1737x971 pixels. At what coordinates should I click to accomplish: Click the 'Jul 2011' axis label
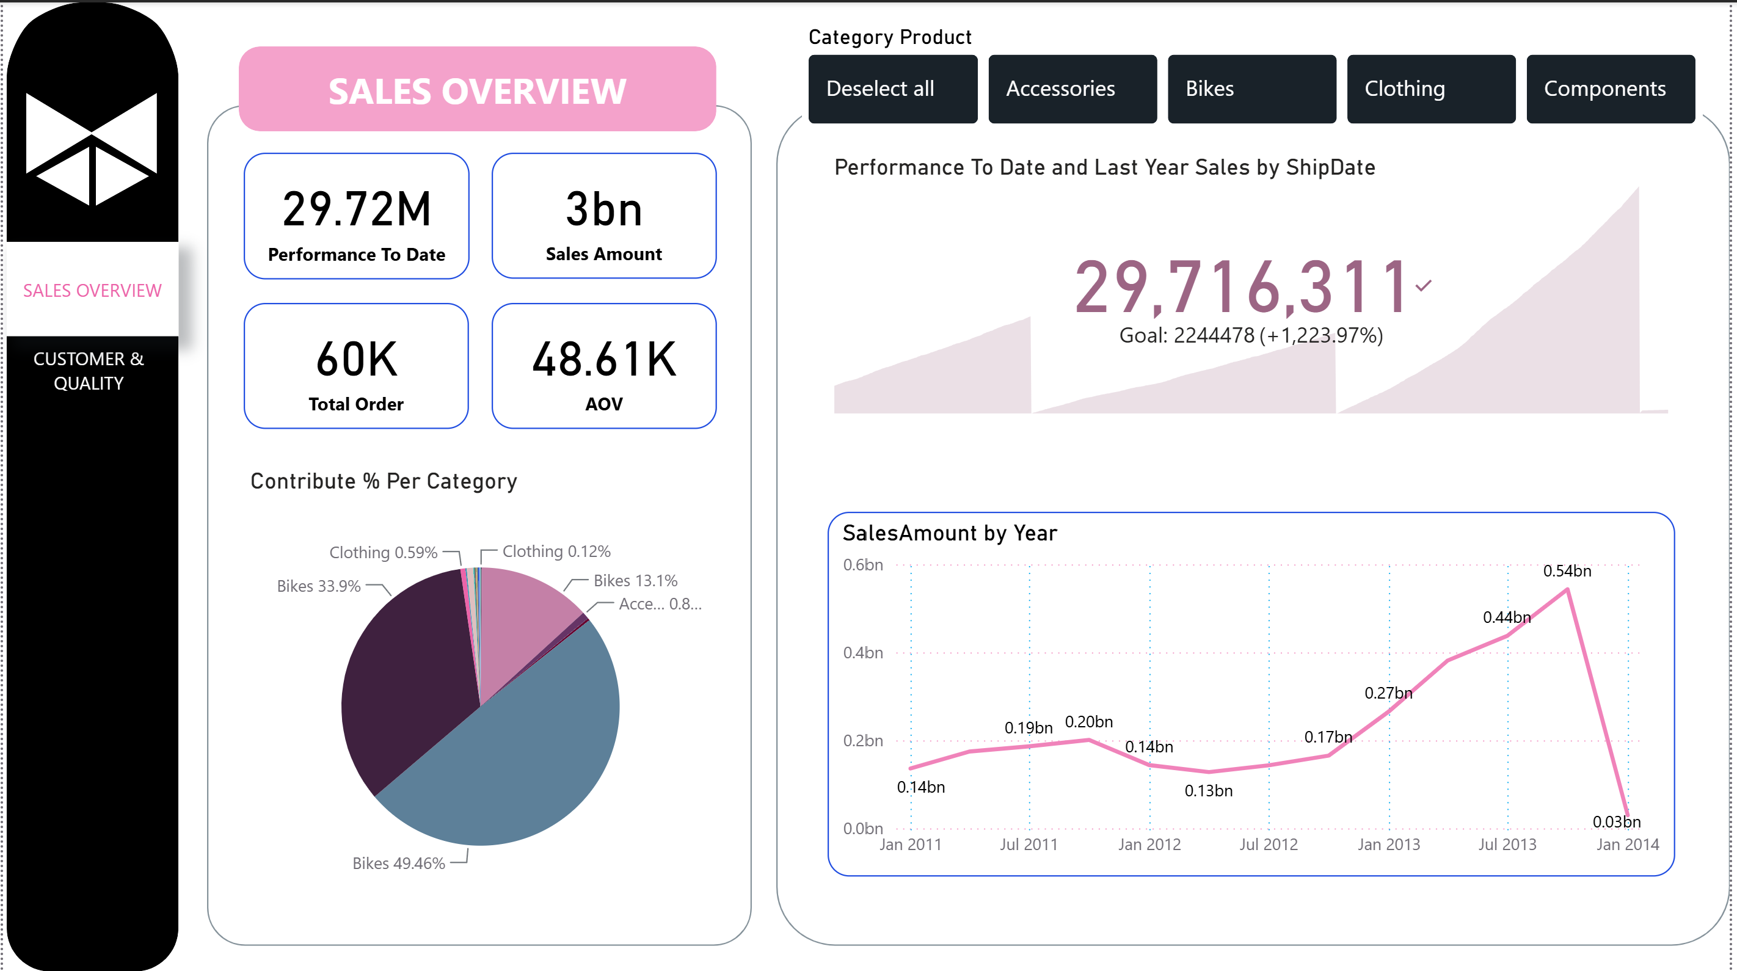1029,844
